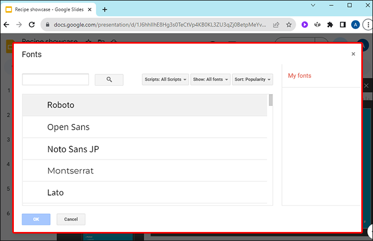The height and width of the screenshot is (241, 373).
Task: Click the dark extension icon beside the puzzle
Action: pyautogui.click(x=318, y=24)
